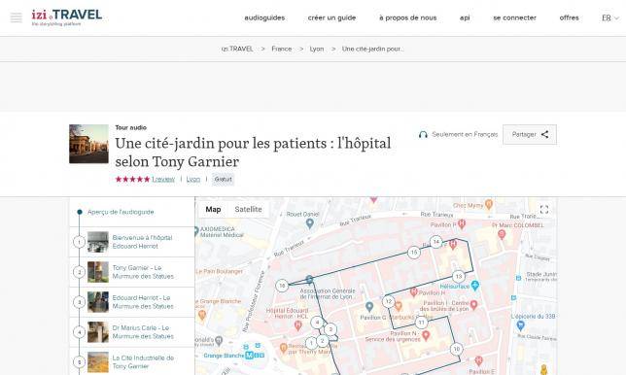Expand the FR language dropdown
626x375 pixels.
point(610,17)
